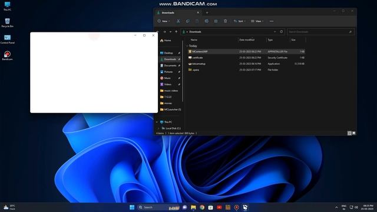Open the New dropdown in Explorer
Image resolution: width=377 pixels, height=212 pixels.
[164, 21]
